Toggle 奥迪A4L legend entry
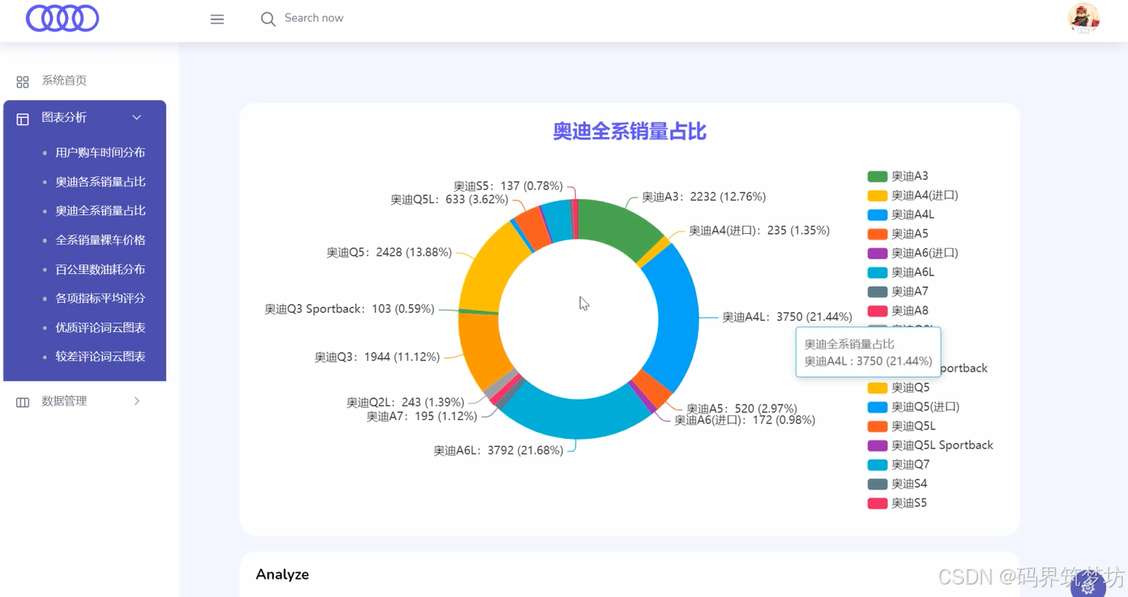The image size is (1128, 597). [x=901, y=214]
